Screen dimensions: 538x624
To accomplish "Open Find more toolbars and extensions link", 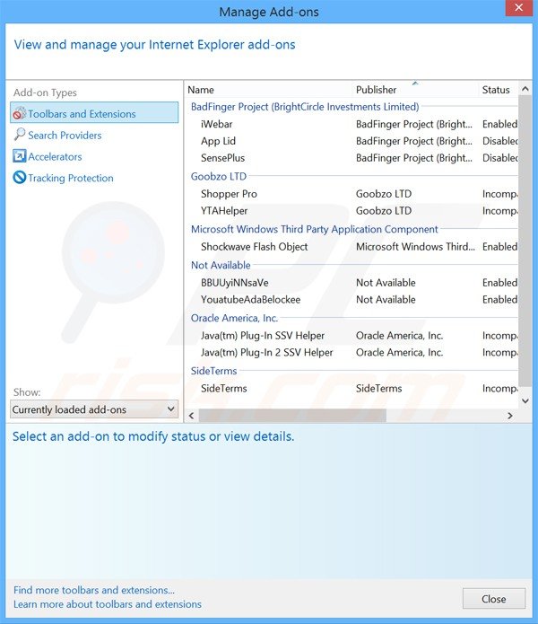I will [x=94, y=590].
